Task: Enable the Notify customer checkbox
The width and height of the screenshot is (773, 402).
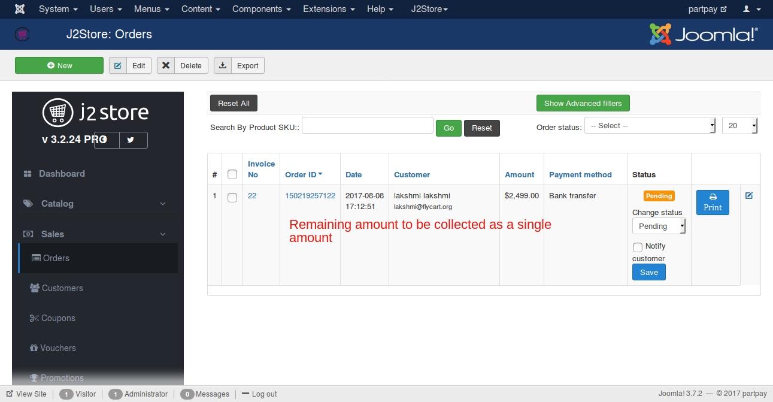Action: click(638, 247)
